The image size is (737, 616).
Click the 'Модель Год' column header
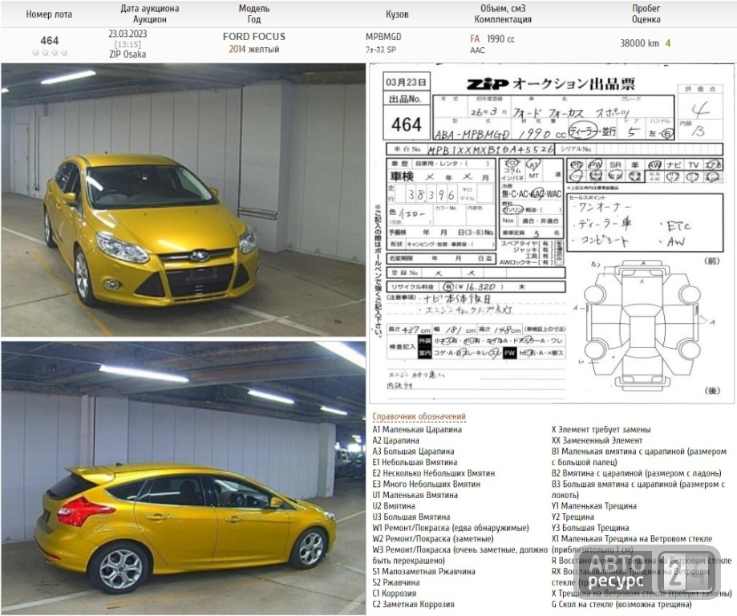[253, 14]
